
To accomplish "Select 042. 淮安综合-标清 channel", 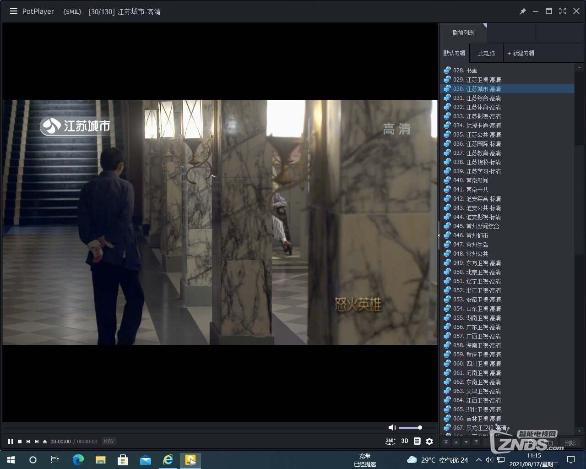I will pos(507,199).
